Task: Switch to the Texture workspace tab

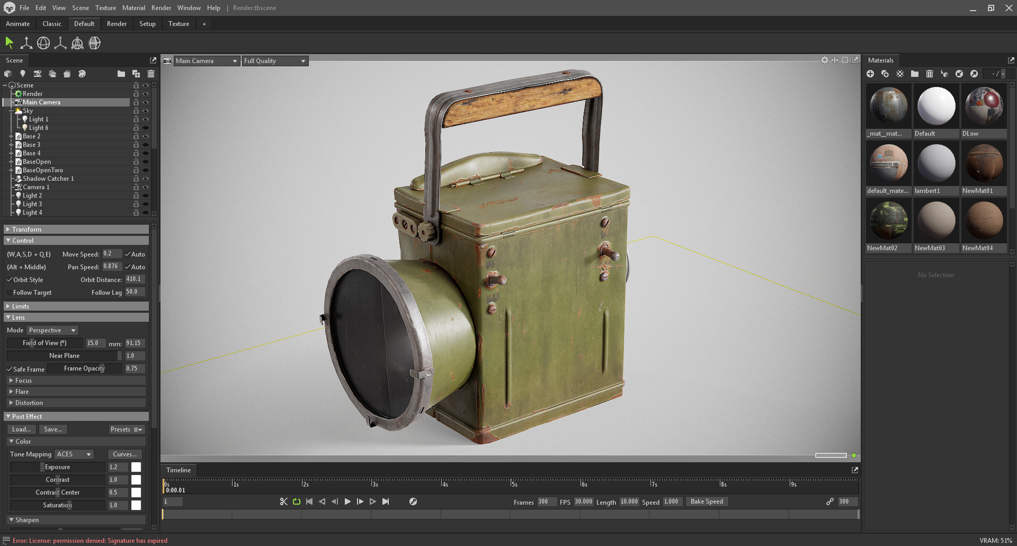Action: point(179,23)
